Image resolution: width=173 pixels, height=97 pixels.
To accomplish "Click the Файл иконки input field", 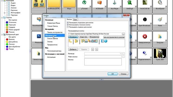I will point(103,57).
